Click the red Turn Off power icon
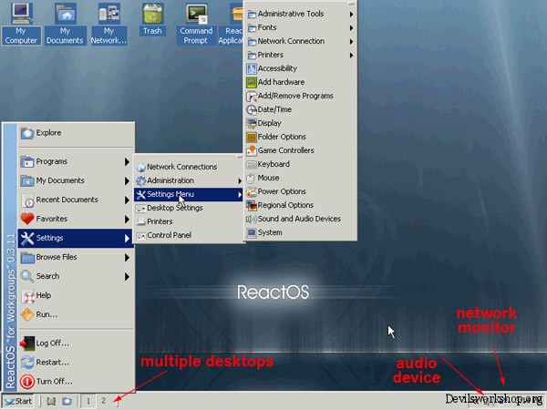Image resolution: width=547 pixels, height=410 pixels. click(27, 382)
